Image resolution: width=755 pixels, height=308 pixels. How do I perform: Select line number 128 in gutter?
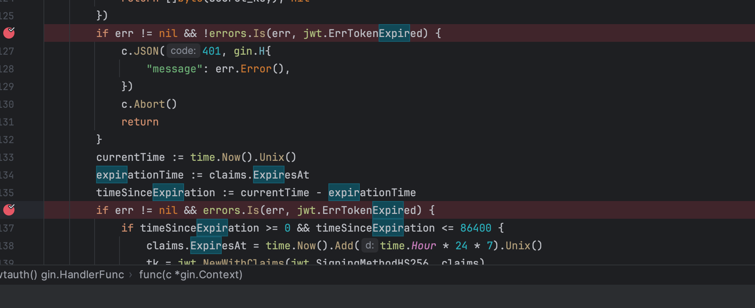[x=7, y=69]
